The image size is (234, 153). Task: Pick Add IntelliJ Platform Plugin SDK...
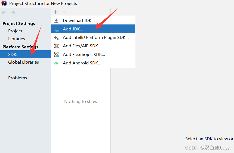pyautogui.click(x=93, y=37)
